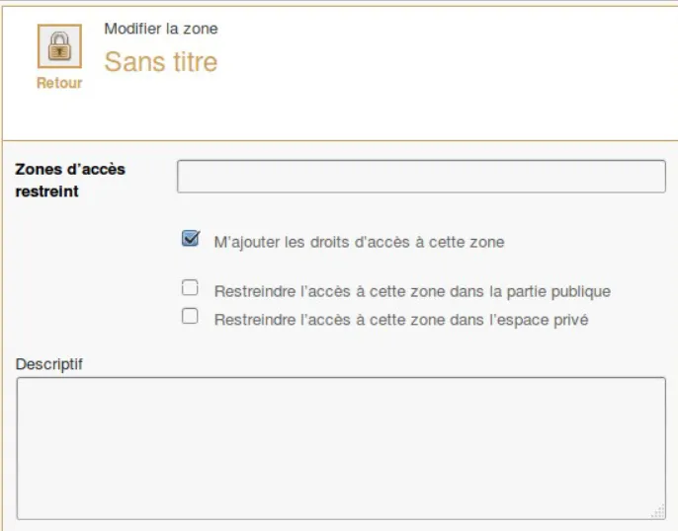This screenshot has width=678, height=531.
Task: Click into the Zones d'accès restreint field
Action: 421,177
